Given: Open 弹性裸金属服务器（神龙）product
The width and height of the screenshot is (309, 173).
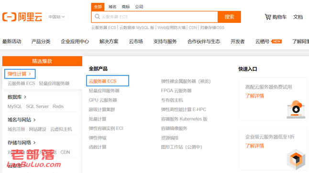Looking at the screenshot, I should click(186, 81).
